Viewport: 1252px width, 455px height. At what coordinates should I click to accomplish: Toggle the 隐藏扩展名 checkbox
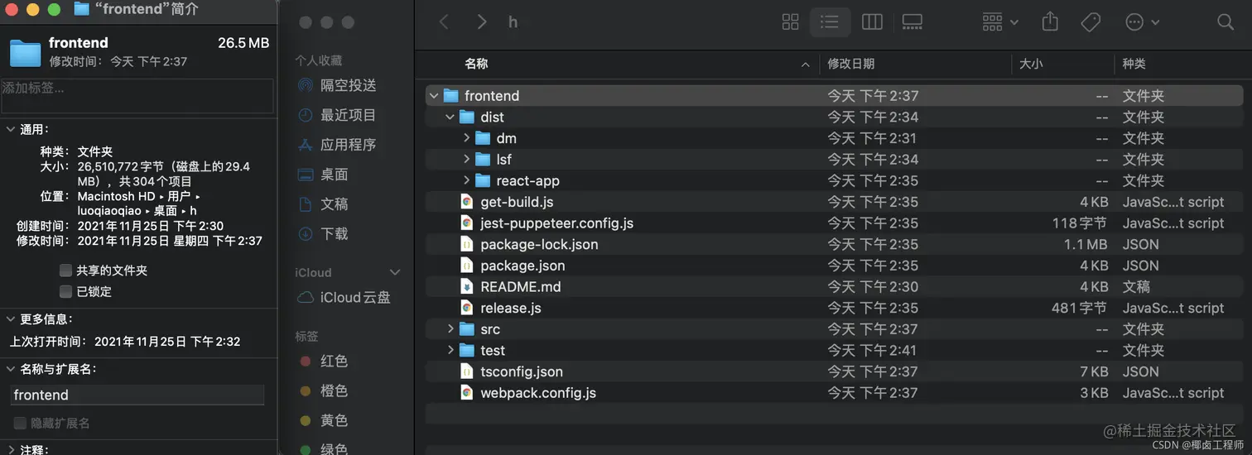click(x=20, y=423)
